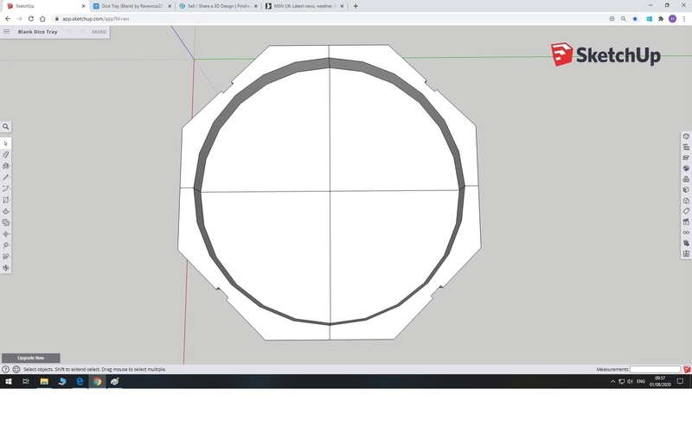Go back in the browser
This screenshot has height=439, width=692.
8,19
